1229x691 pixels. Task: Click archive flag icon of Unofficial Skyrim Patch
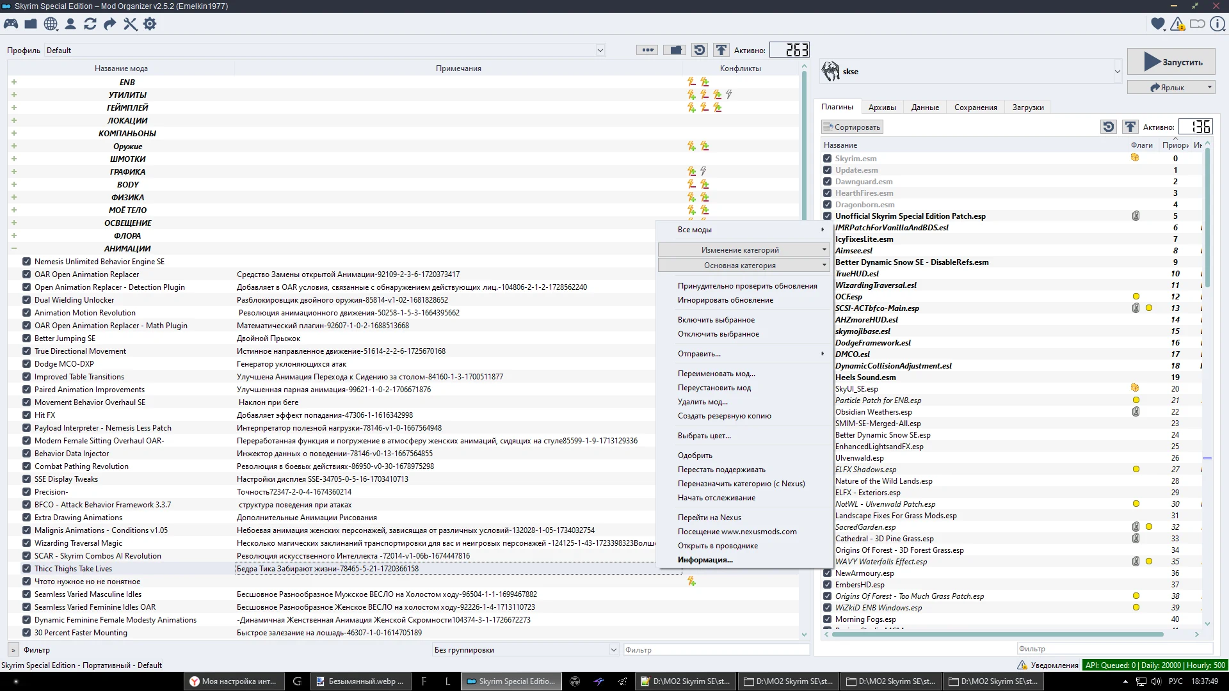1136,216
